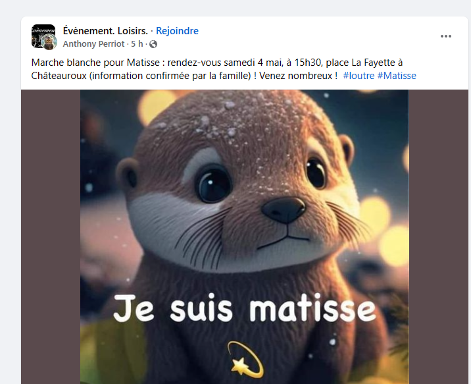Click the 'Je suis matisse' caption text

click(x=244, y=309)
